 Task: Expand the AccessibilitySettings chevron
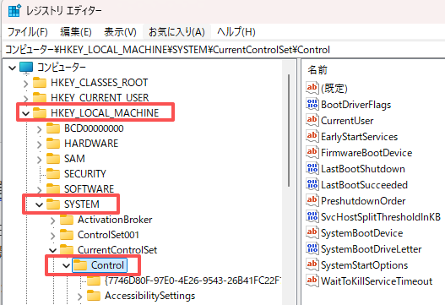79,297
